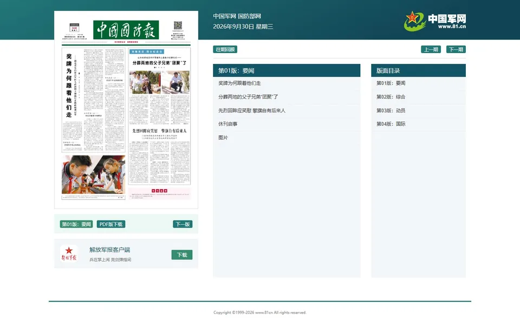Open the 图片 entry in article list
This screenshot has width=520, height=325.
click(x=223, y=137)
